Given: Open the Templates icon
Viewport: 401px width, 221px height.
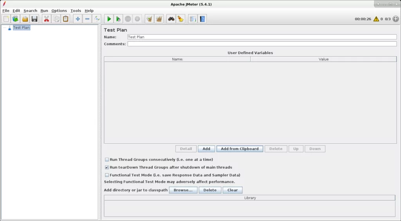Looking at the screenshot, I should pyautogui.click(x=15, y=19).
